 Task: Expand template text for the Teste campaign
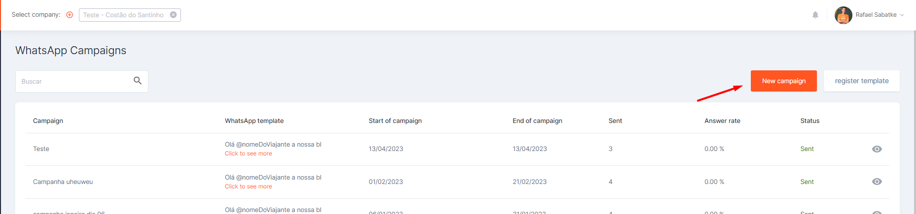[248, 153]
